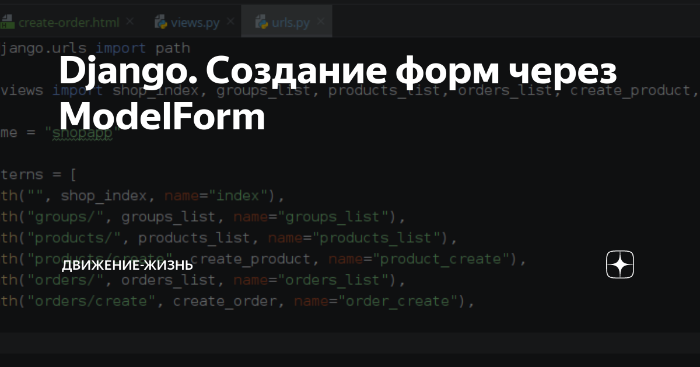Switch to the create-order.html tab
The image size is (700, 367).
point(68,22)
